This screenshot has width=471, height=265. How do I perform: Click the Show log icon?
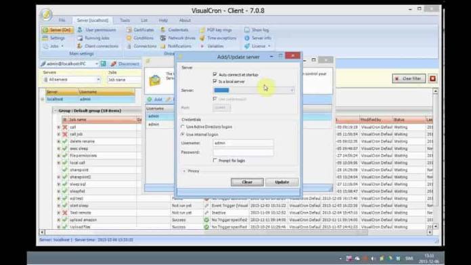pyautogui.click(x=247, y=30)
